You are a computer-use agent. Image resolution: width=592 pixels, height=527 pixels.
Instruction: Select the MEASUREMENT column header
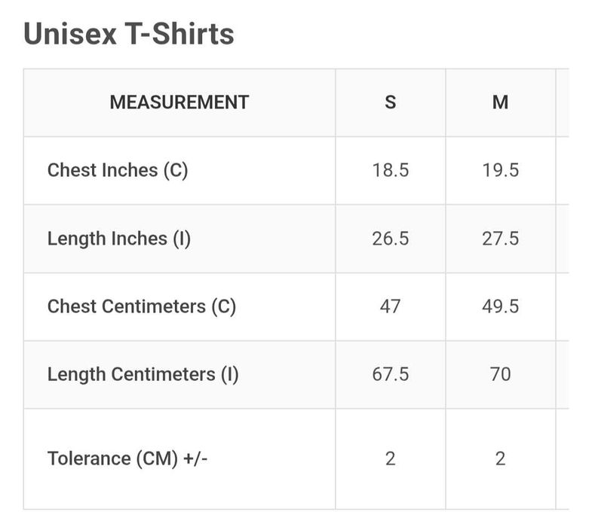click(179, 102)
